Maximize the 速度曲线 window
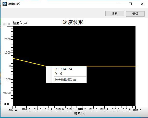The image size is (148, 118). (x=130, y=4)
